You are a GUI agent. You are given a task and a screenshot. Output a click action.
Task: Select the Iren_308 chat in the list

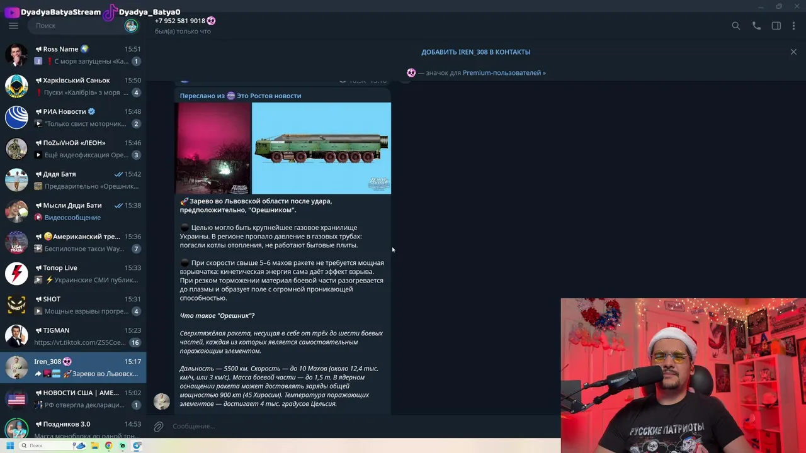pos(73,367)
